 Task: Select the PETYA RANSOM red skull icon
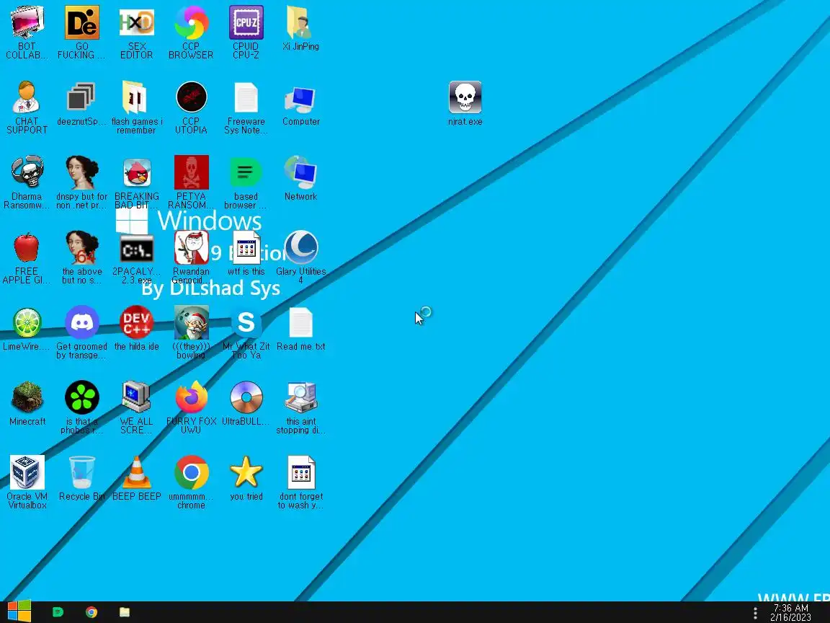[191, 182]
